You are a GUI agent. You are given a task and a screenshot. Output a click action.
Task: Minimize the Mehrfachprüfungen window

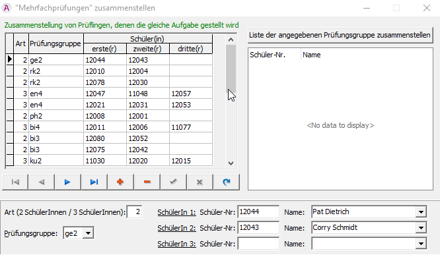point(367,8)
